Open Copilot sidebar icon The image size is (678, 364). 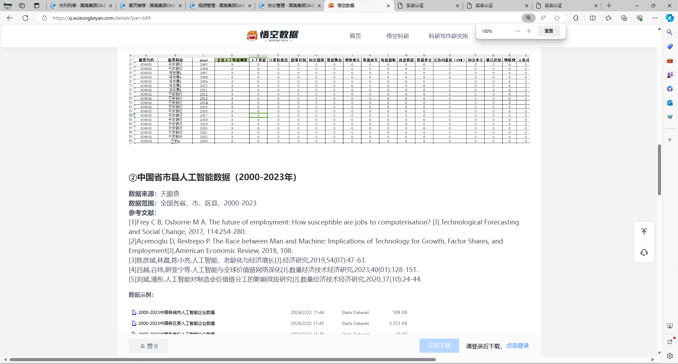tap(670, 18)
